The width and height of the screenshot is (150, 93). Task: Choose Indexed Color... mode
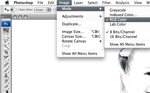(127, 15)
